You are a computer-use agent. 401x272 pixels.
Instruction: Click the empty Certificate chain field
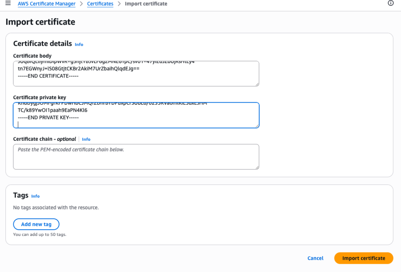(136, 156)
